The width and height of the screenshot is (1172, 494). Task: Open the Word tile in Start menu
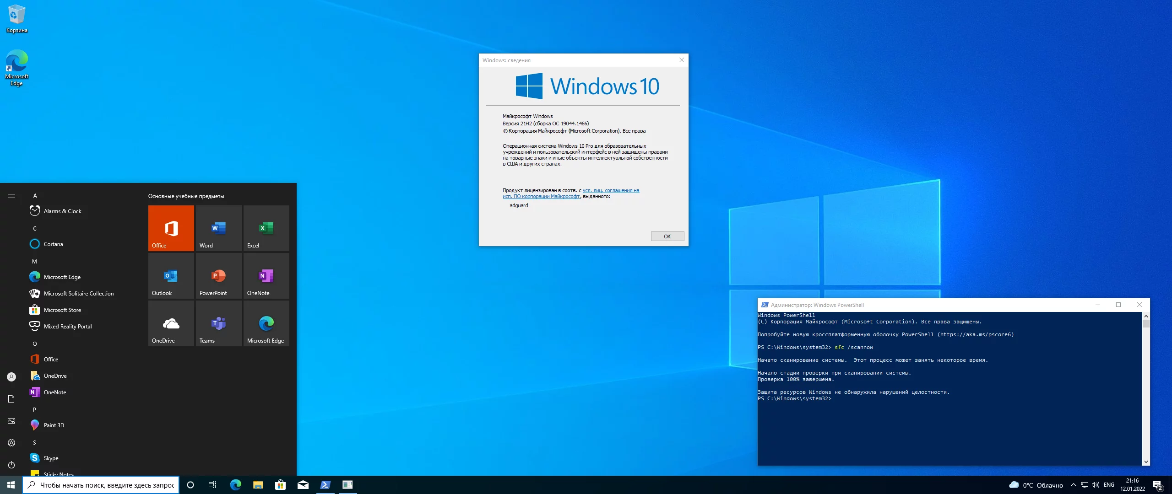[x=218, y=228]
